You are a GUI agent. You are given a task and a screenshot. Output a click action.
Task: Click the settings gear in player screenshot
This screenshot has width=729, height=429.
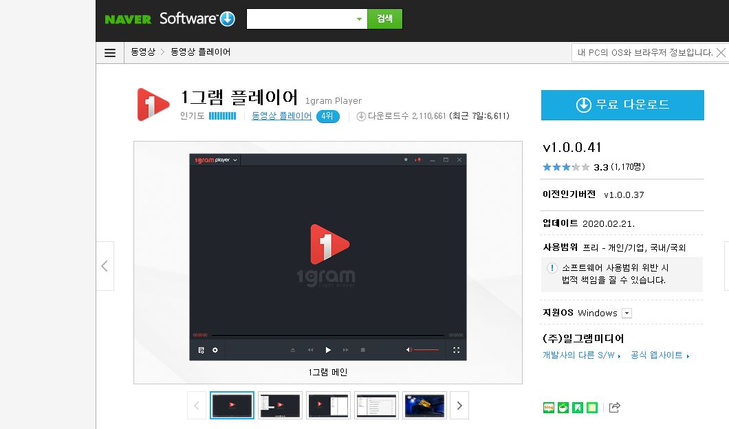coord(215,350)
